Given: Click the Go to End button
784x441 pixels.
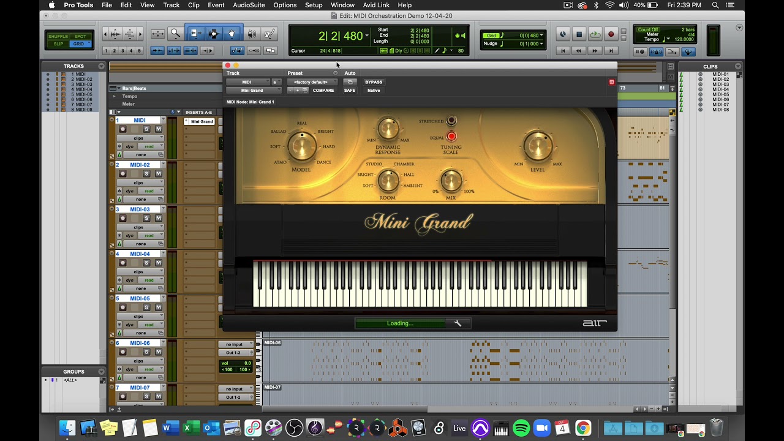Looking at the screenshot, I should tap(611, 51).
